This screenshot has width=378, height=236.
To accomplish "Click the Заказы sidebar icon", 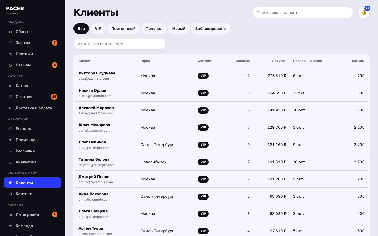I will (10, 43).
